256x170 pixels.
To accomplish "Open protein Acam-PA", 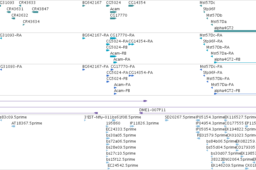I will coord(122,85).
